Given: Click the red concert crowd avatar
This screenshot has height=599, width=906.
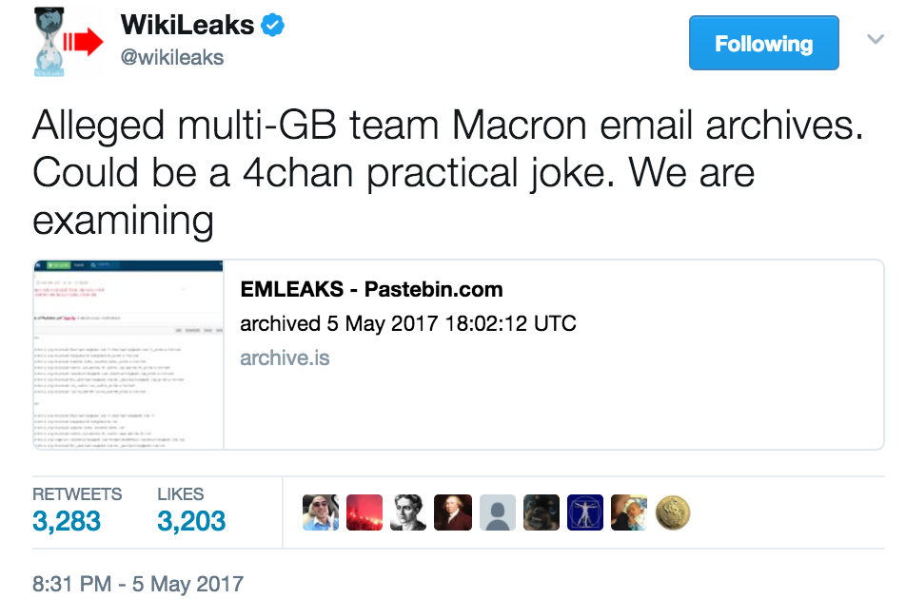Looking at the screenshot, I should (364, 512).
